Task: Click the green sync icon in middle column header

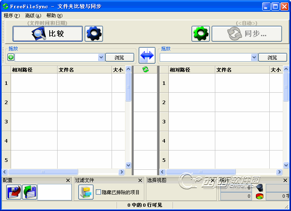Action: pyautogui.click(x=145, y=70)
